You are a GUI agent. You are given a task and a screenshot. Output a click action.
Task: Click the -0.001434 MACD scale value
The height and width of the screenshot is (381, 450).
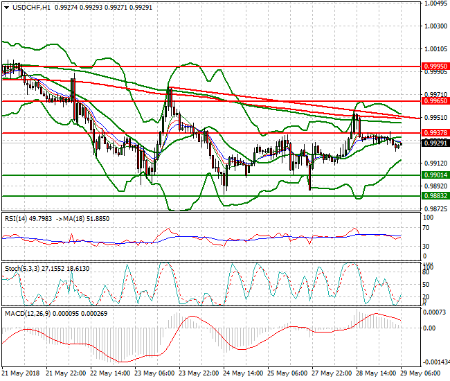(436, 362)
